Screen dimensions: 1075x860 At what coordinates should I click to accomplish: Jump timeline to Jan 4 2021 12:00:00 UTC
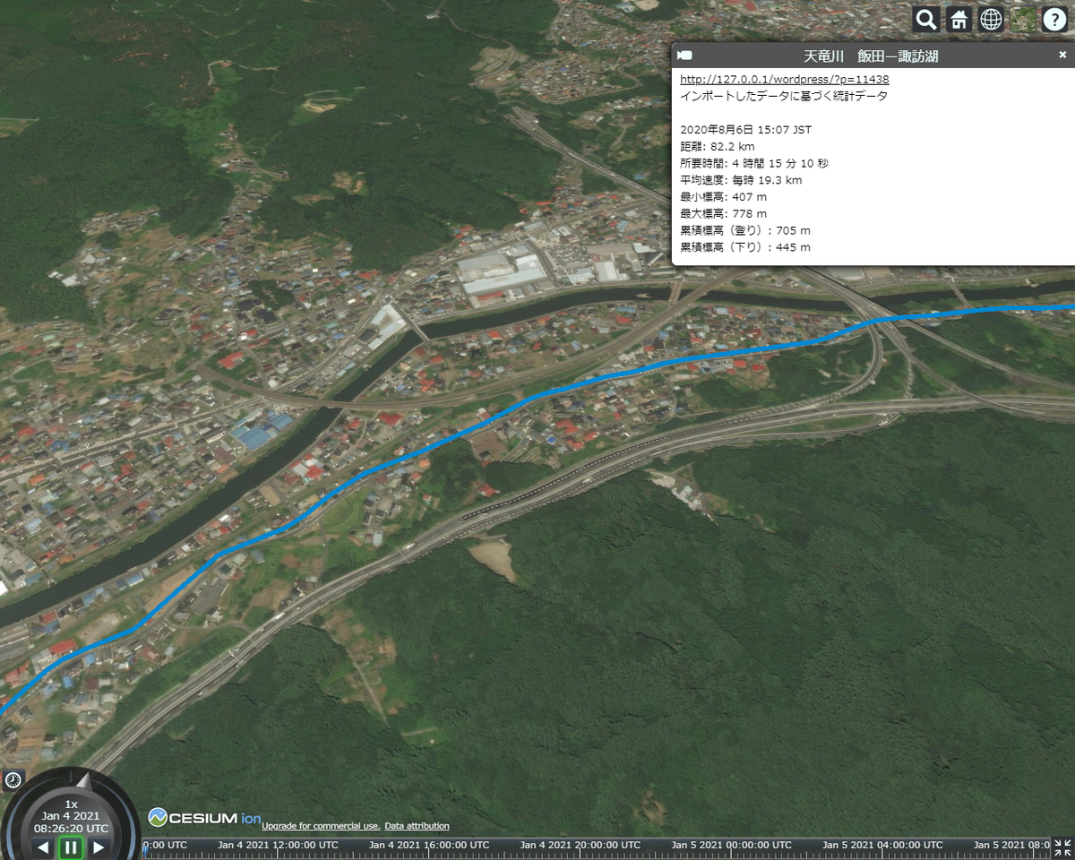(x=278, y=845)
